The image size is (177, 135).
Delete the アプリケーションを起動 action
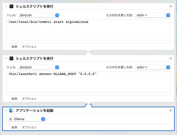tap(171, 110)
